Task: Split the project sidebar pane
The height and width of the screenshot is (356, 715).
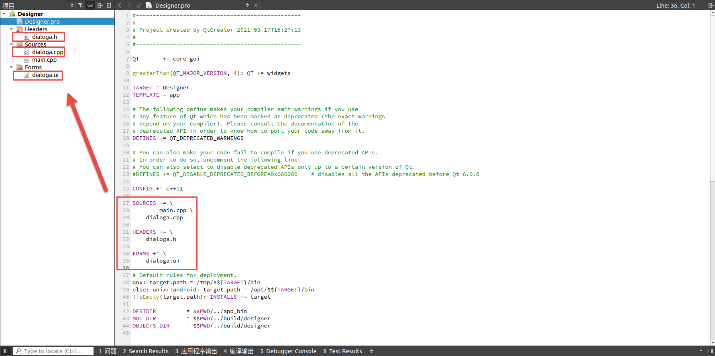Action: pos(100,5)
